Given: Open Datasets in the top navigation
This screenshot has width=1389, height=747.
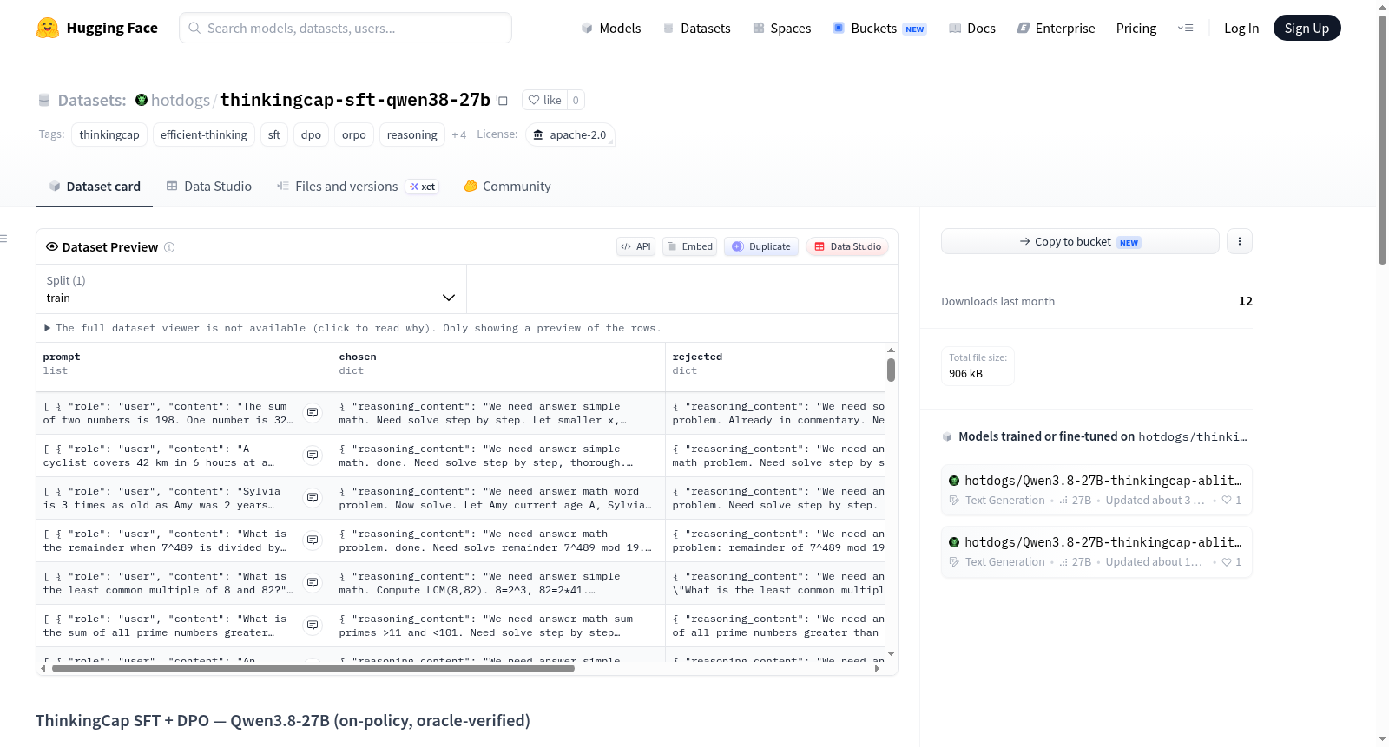Looking at the screenshot, I should point(697,28).
